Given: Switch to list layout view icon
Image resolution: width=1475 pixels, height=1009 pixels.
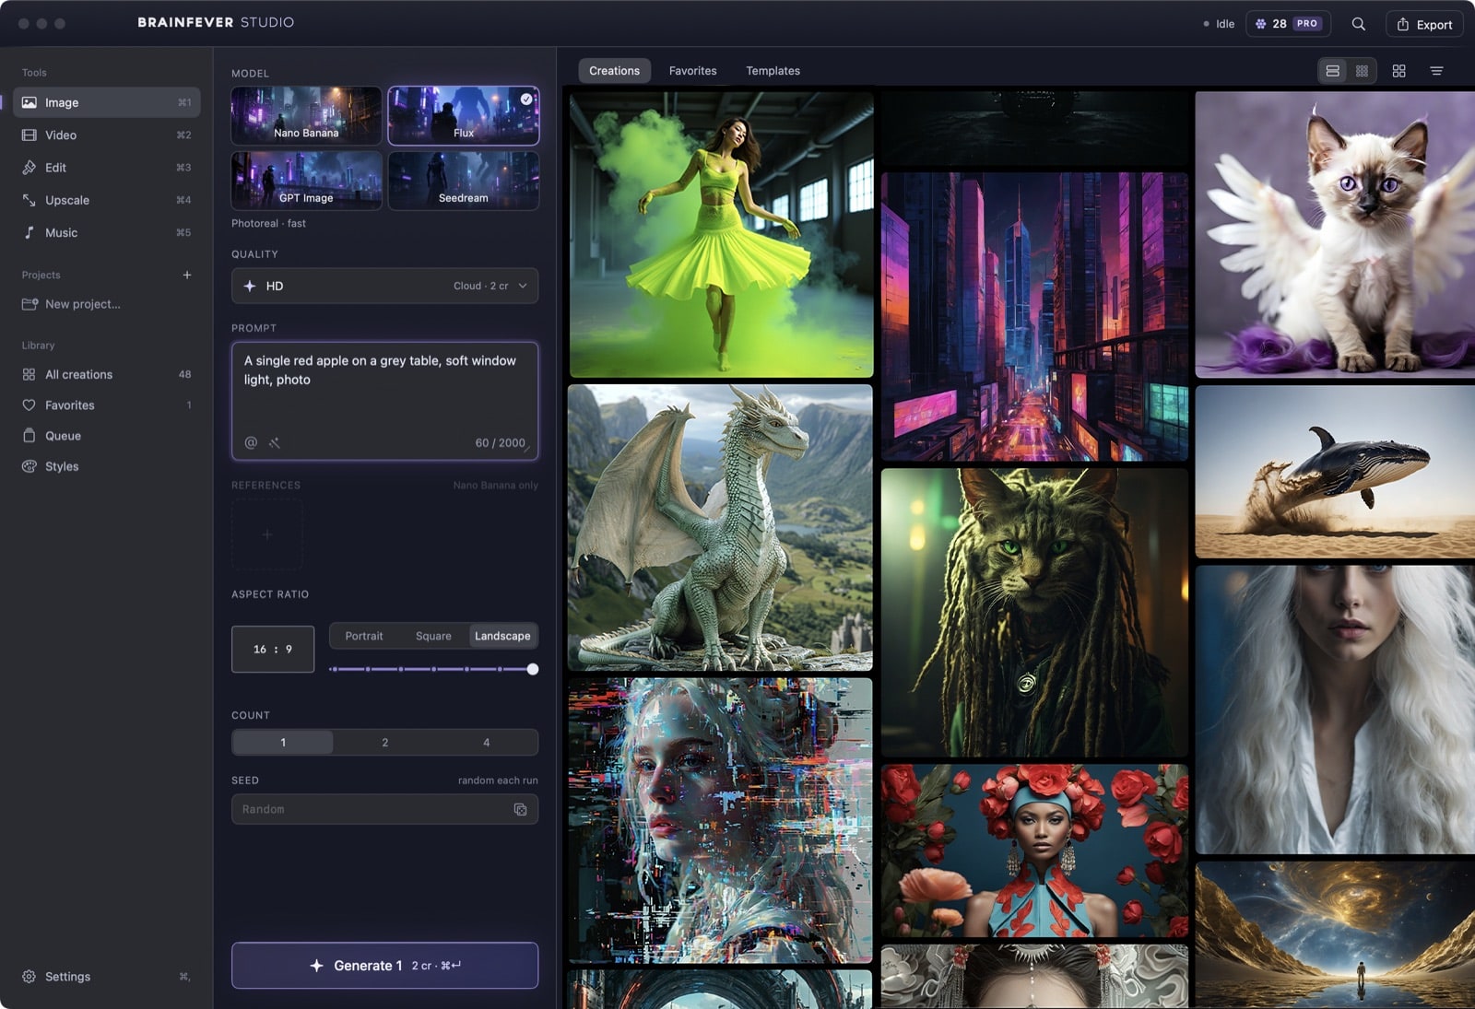Looking at the screenshot, I should click(1332, 71).
